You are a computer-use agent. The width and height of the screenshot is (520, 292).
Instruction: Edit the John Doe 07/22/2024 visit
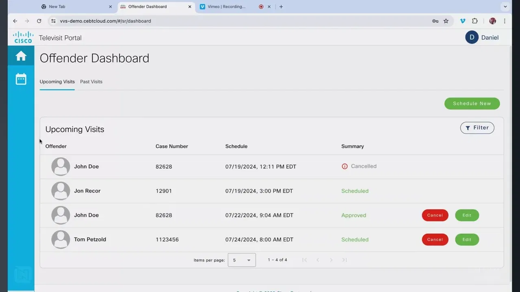pyautogui.click(x=467, y=215)
